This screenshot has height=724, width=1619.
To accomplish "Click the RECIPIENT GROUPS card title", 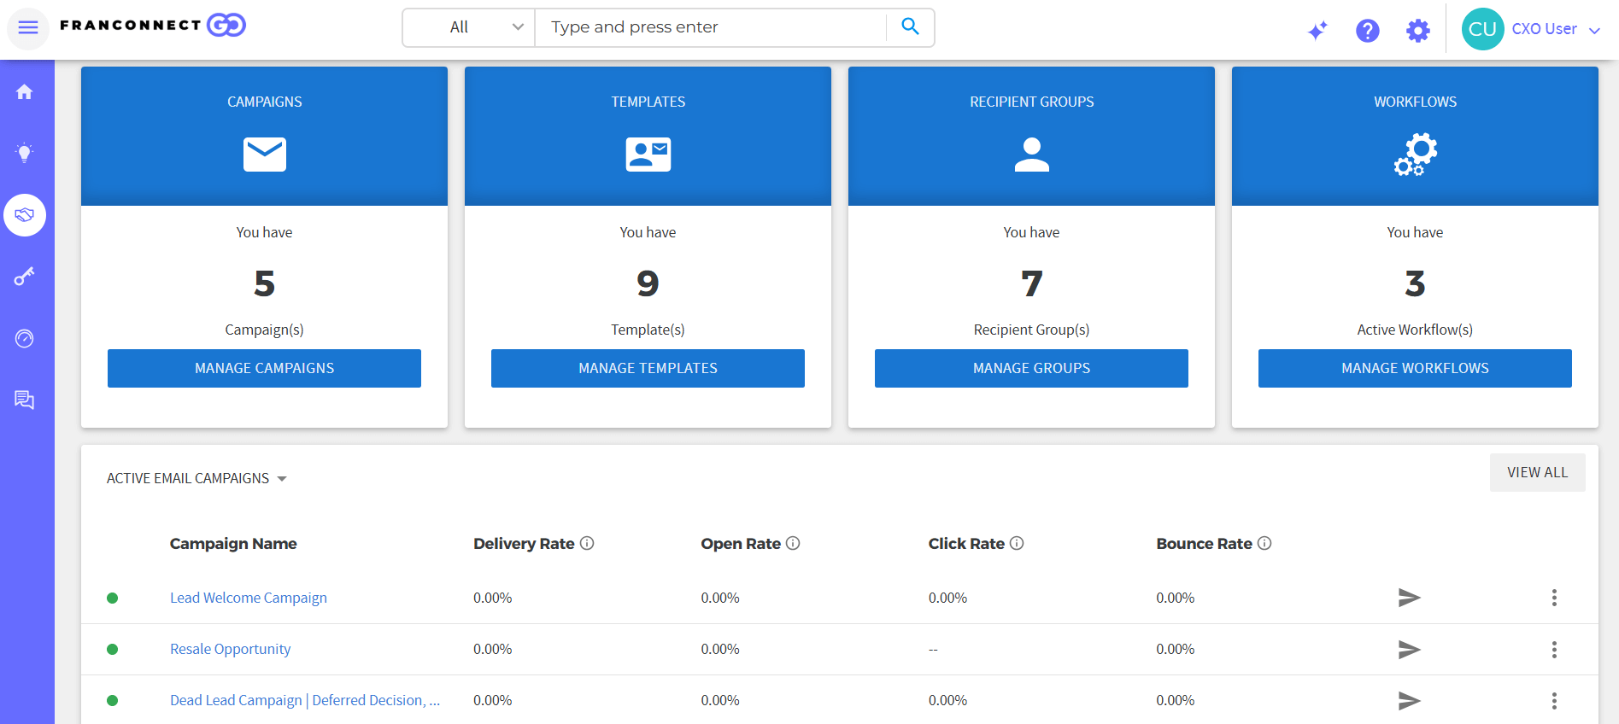I will coord(1031,102).
